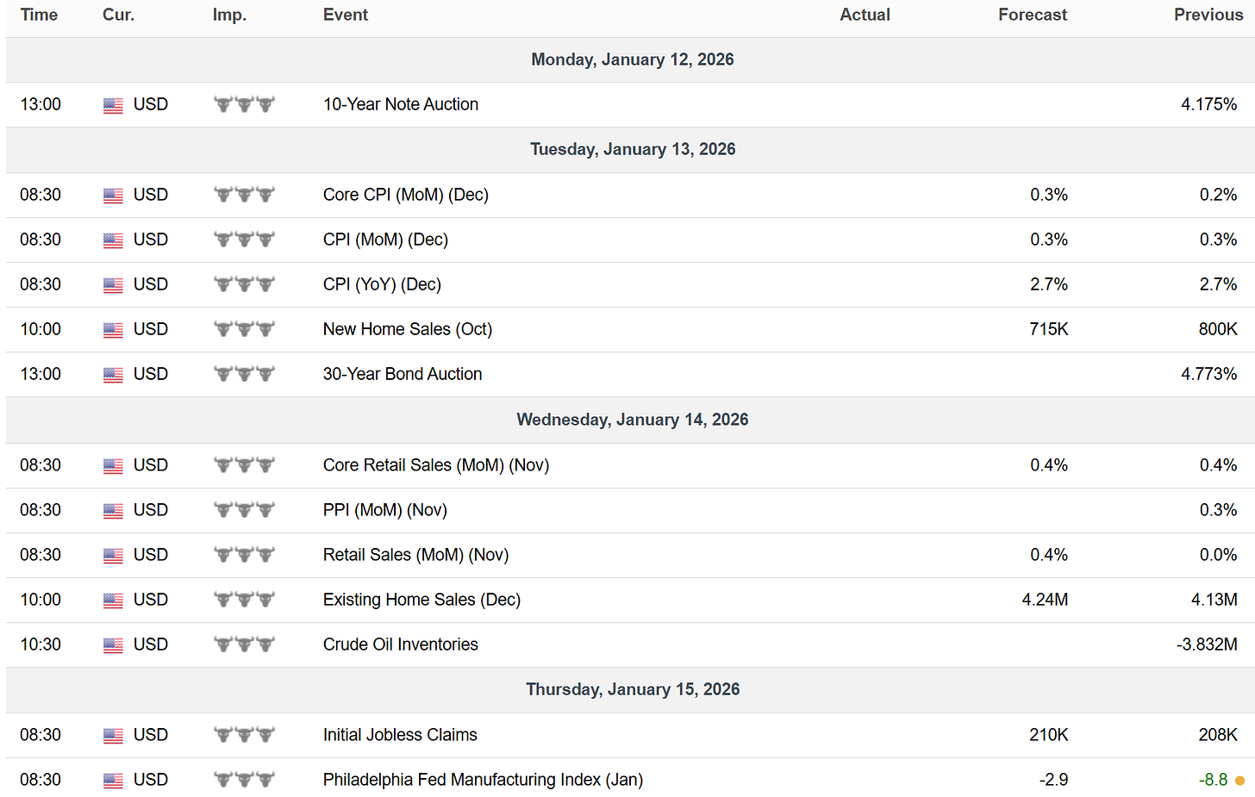The height and width of the screenshot is (797, 1255).
Task: Open the Existing Home Sales (Dec) event
Action: 421,600
